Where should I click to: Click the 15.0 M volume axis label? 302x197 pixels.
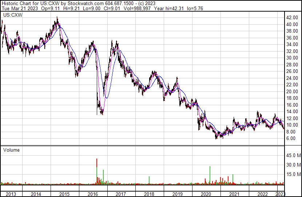[293, 174]
